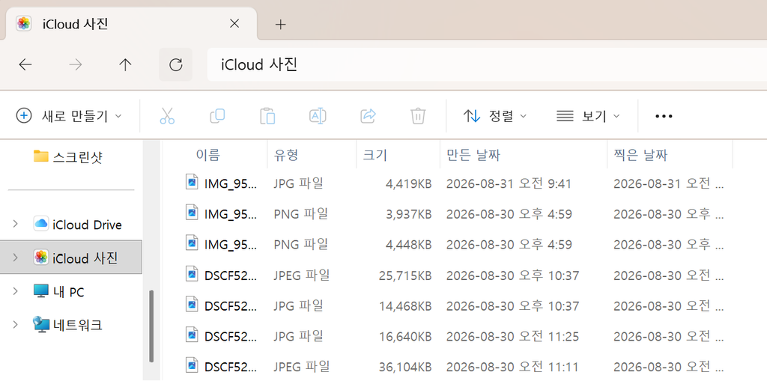Expand the iCloud 사진 tree node

15,257
